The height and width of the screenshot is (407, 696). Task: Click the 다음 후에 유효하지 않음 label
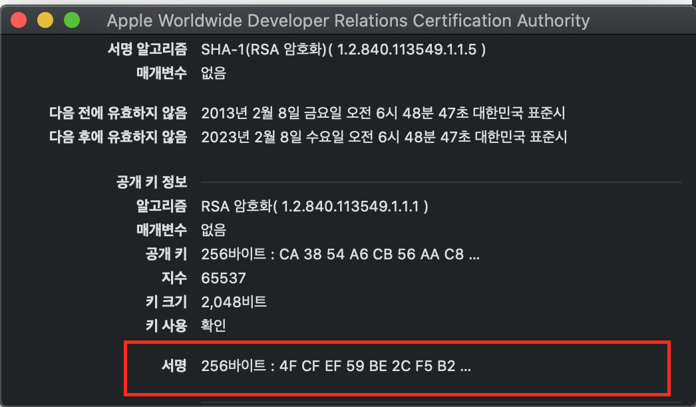click(118, 137)
